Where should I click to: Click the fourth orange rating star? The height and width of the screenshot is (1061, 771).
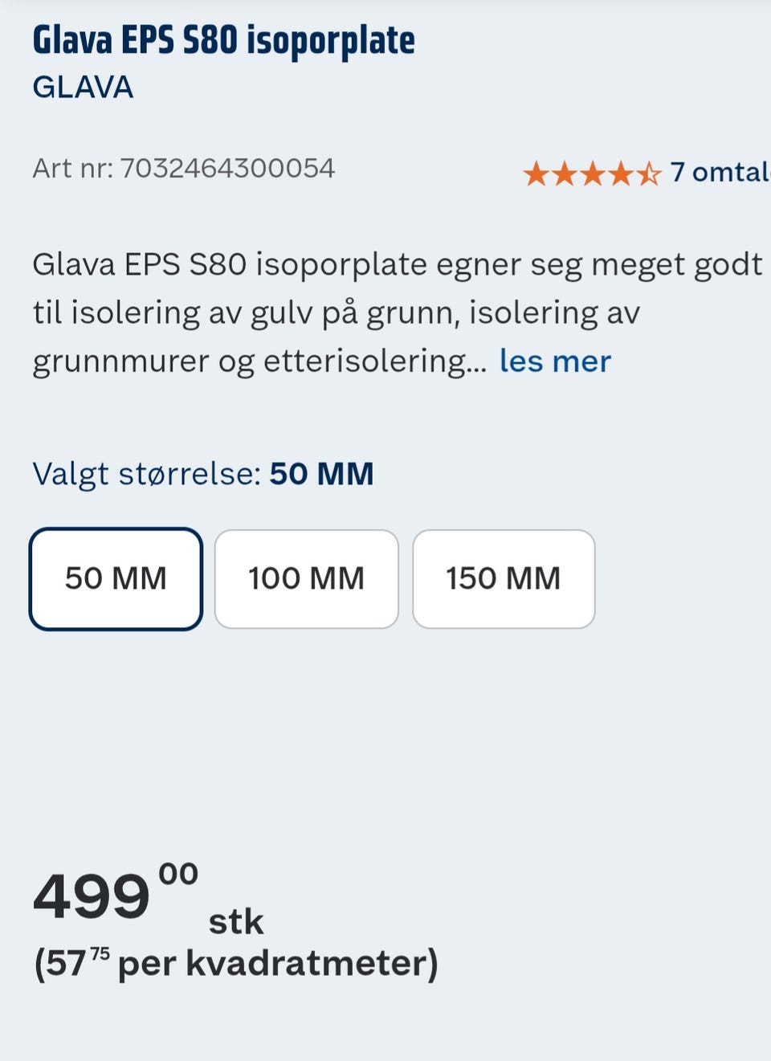pos(621,173)
